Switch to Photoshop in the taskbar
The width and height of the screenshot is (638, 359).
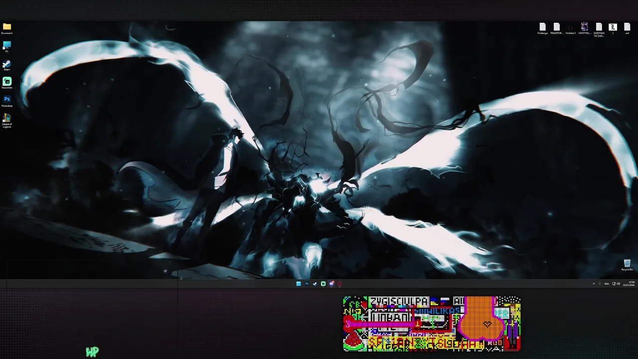click(307, 284)
